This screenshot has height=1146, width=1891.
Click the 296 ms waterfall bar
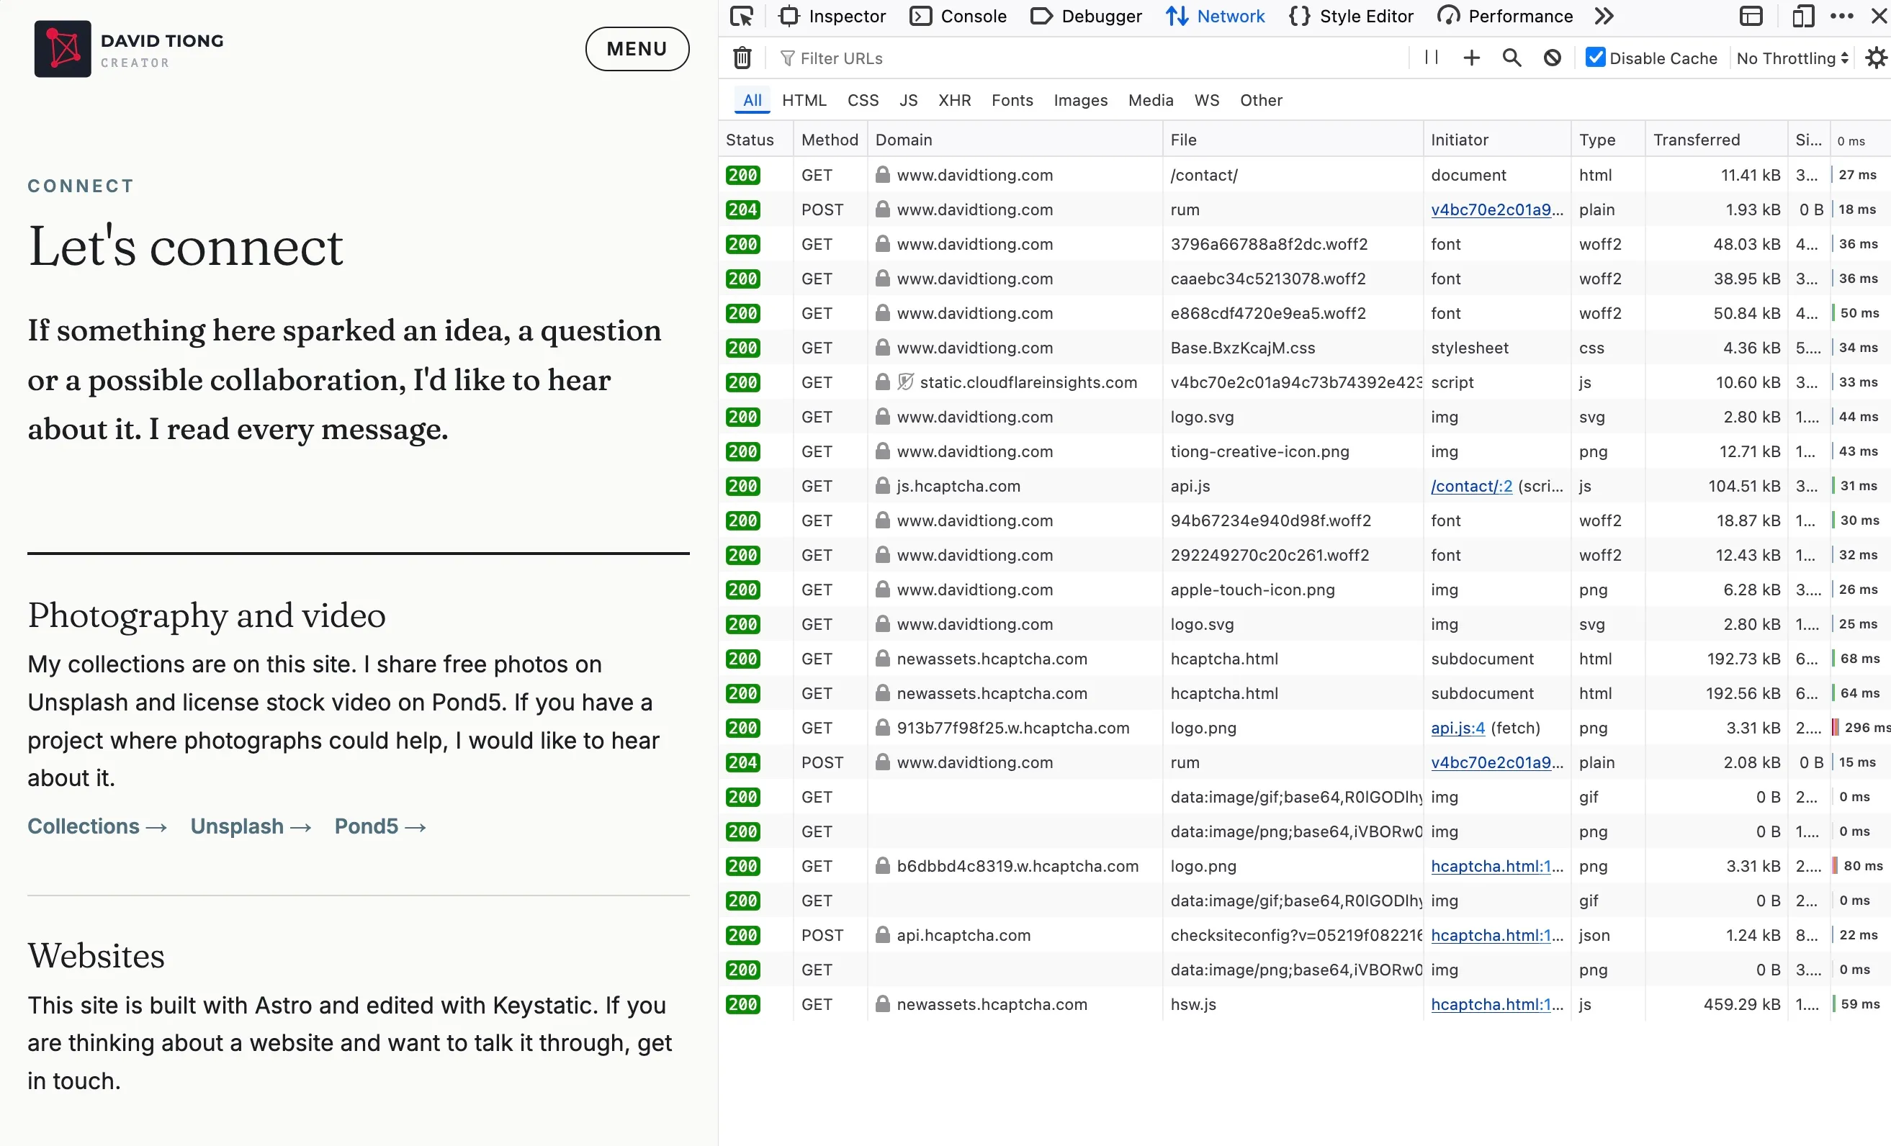1835,728
